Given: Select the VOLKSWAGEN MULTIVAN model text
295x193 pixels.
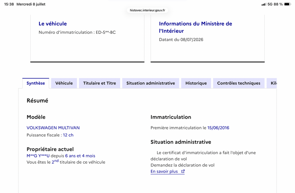Looking at the screenshot, I should pyautogui.click(x=53, y=128).
